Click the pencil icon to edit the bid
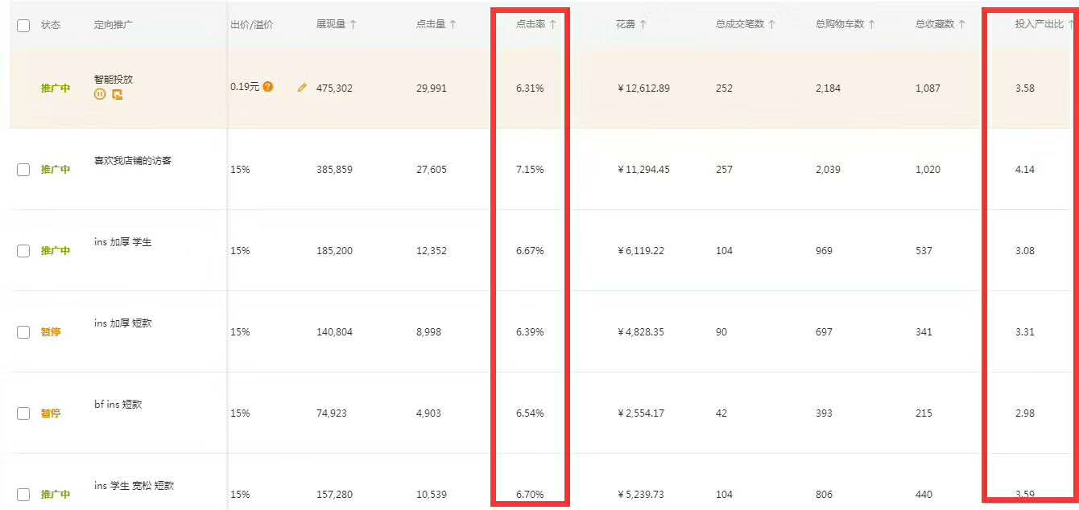The height and width of the screenshot is (510, 1079). tap(302, 88)
